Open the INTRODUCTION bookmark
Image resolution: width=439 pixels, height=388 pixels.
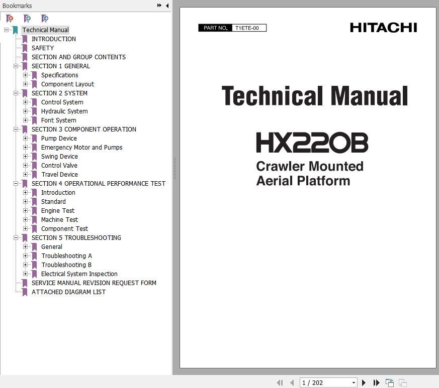53,39
